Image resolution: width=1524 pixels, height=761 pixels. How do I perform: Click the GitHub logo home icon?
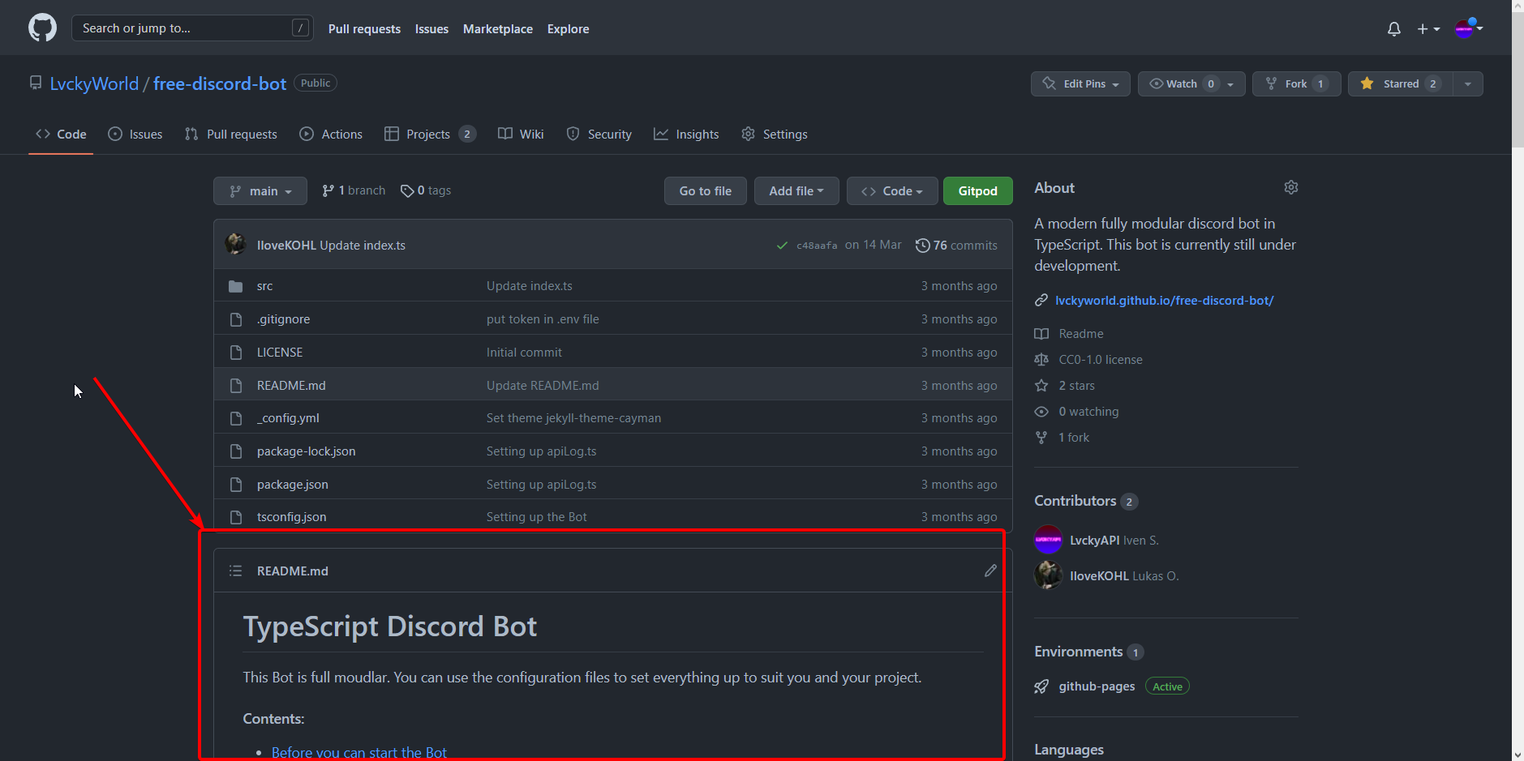[42, 28]
